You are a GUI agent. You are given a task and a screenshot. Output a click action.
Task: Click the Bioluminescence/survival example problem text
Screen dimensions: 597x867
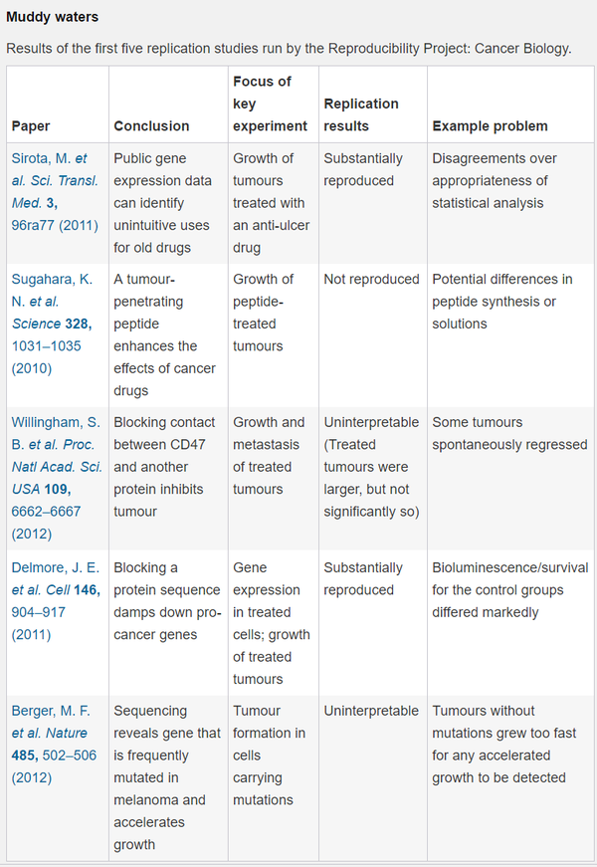(x=510, y=590)
